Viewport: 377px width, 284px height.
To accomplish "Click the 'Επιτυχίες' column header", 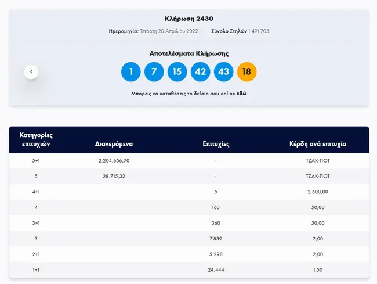I will coord(216,144).
